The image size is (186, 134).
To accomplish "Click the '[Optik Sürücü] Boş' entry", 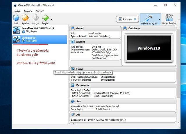I will [103, 96].
